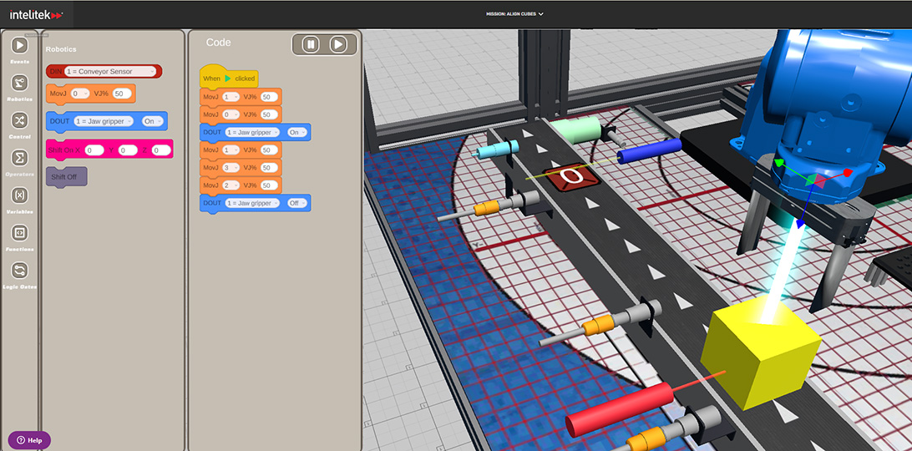Click VJ% field of Code MovJ 2 block
The image size is (912, 451).
coord(269,185)
